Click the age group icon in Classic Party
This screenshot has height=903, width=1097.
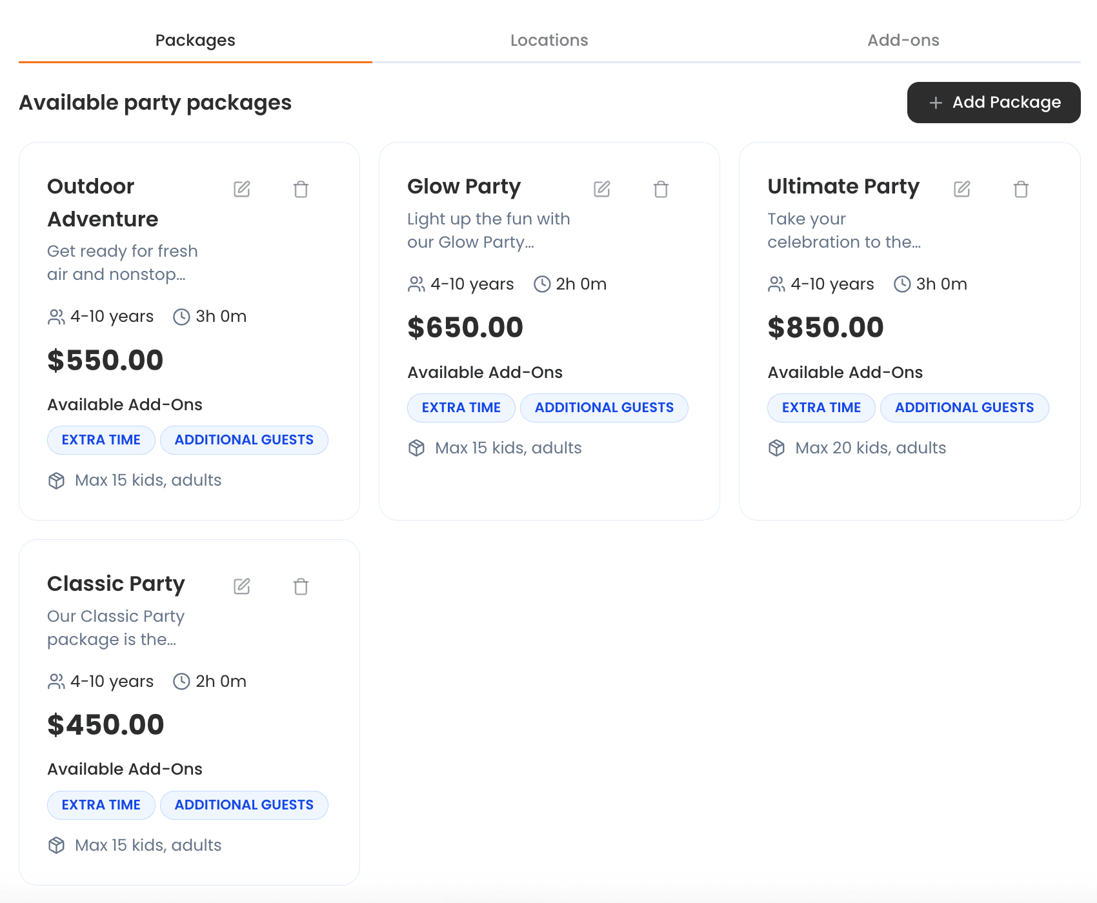point(56,682)
